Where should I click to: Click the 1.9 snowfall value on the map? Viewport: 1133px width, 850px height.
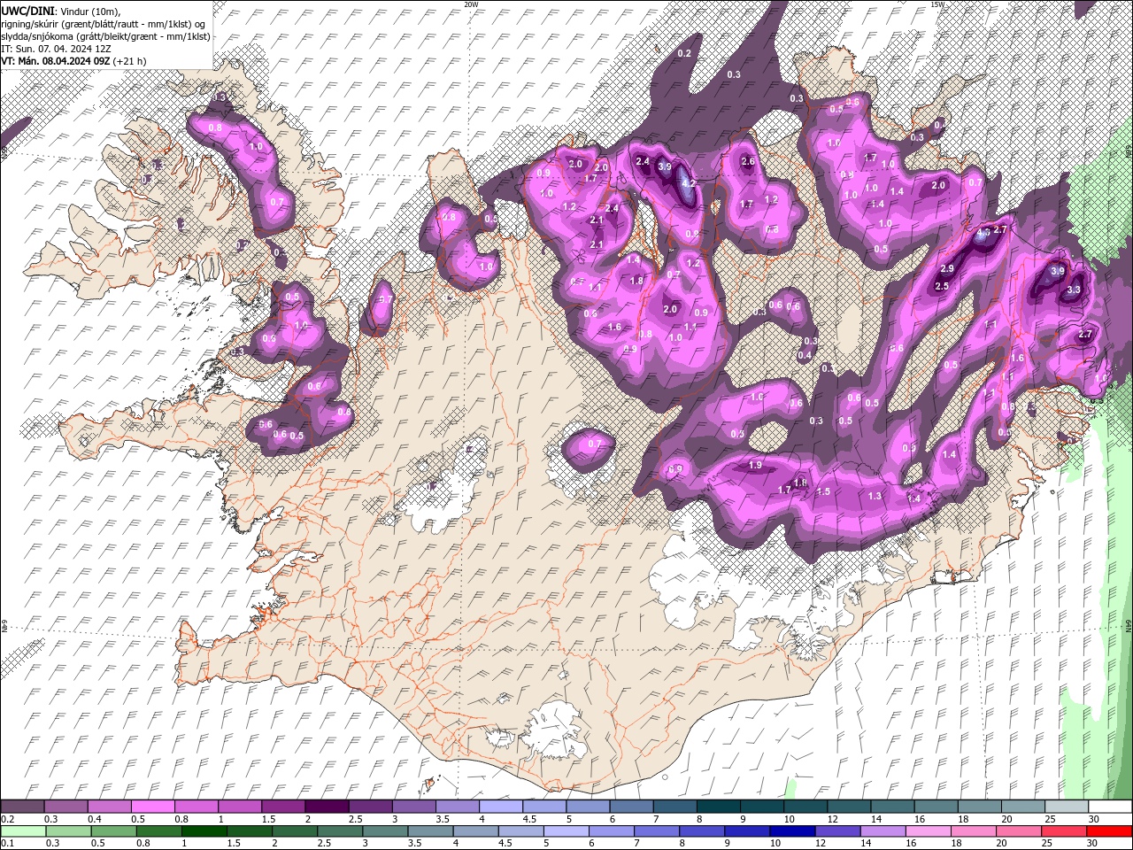point(755,466)
